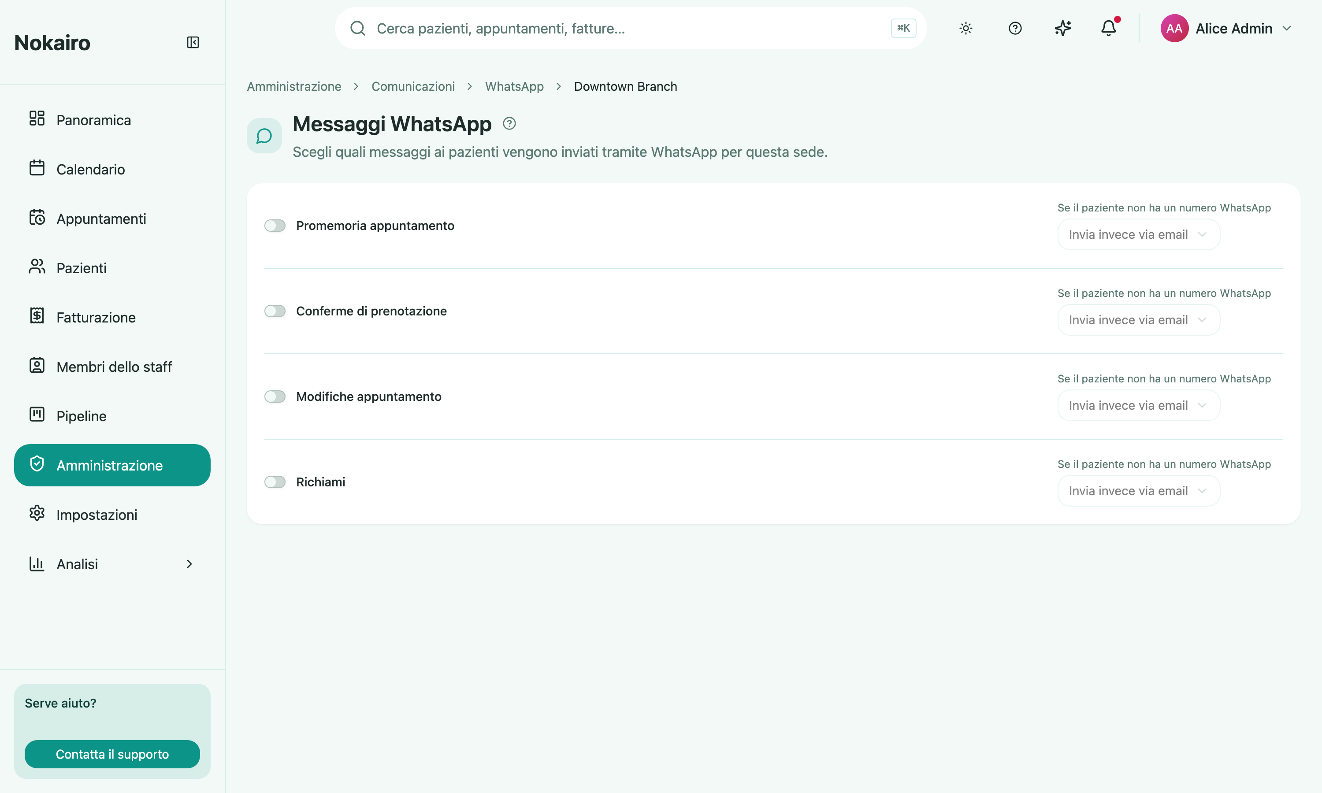Click the Membri dello staff badge icon
This screenshot has width=1322, height=793.
click(x=37, y=365)
